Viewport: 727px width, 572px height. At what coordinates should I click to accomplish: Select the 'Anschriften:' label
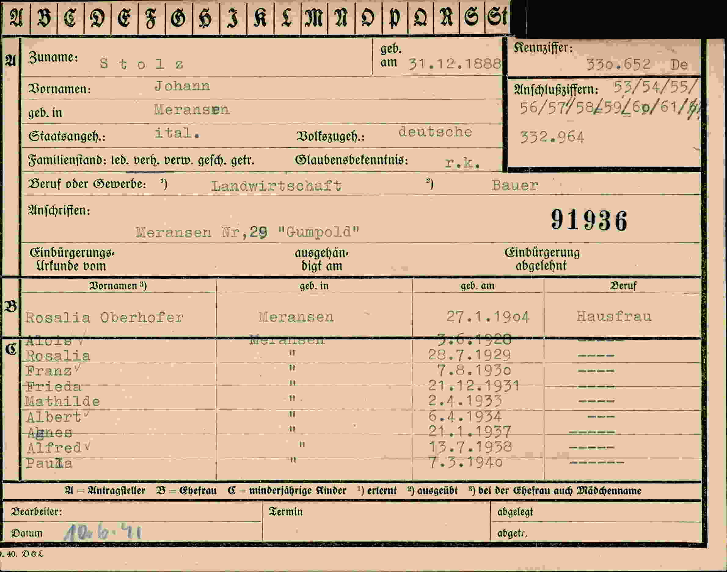[x=59, y=210]
